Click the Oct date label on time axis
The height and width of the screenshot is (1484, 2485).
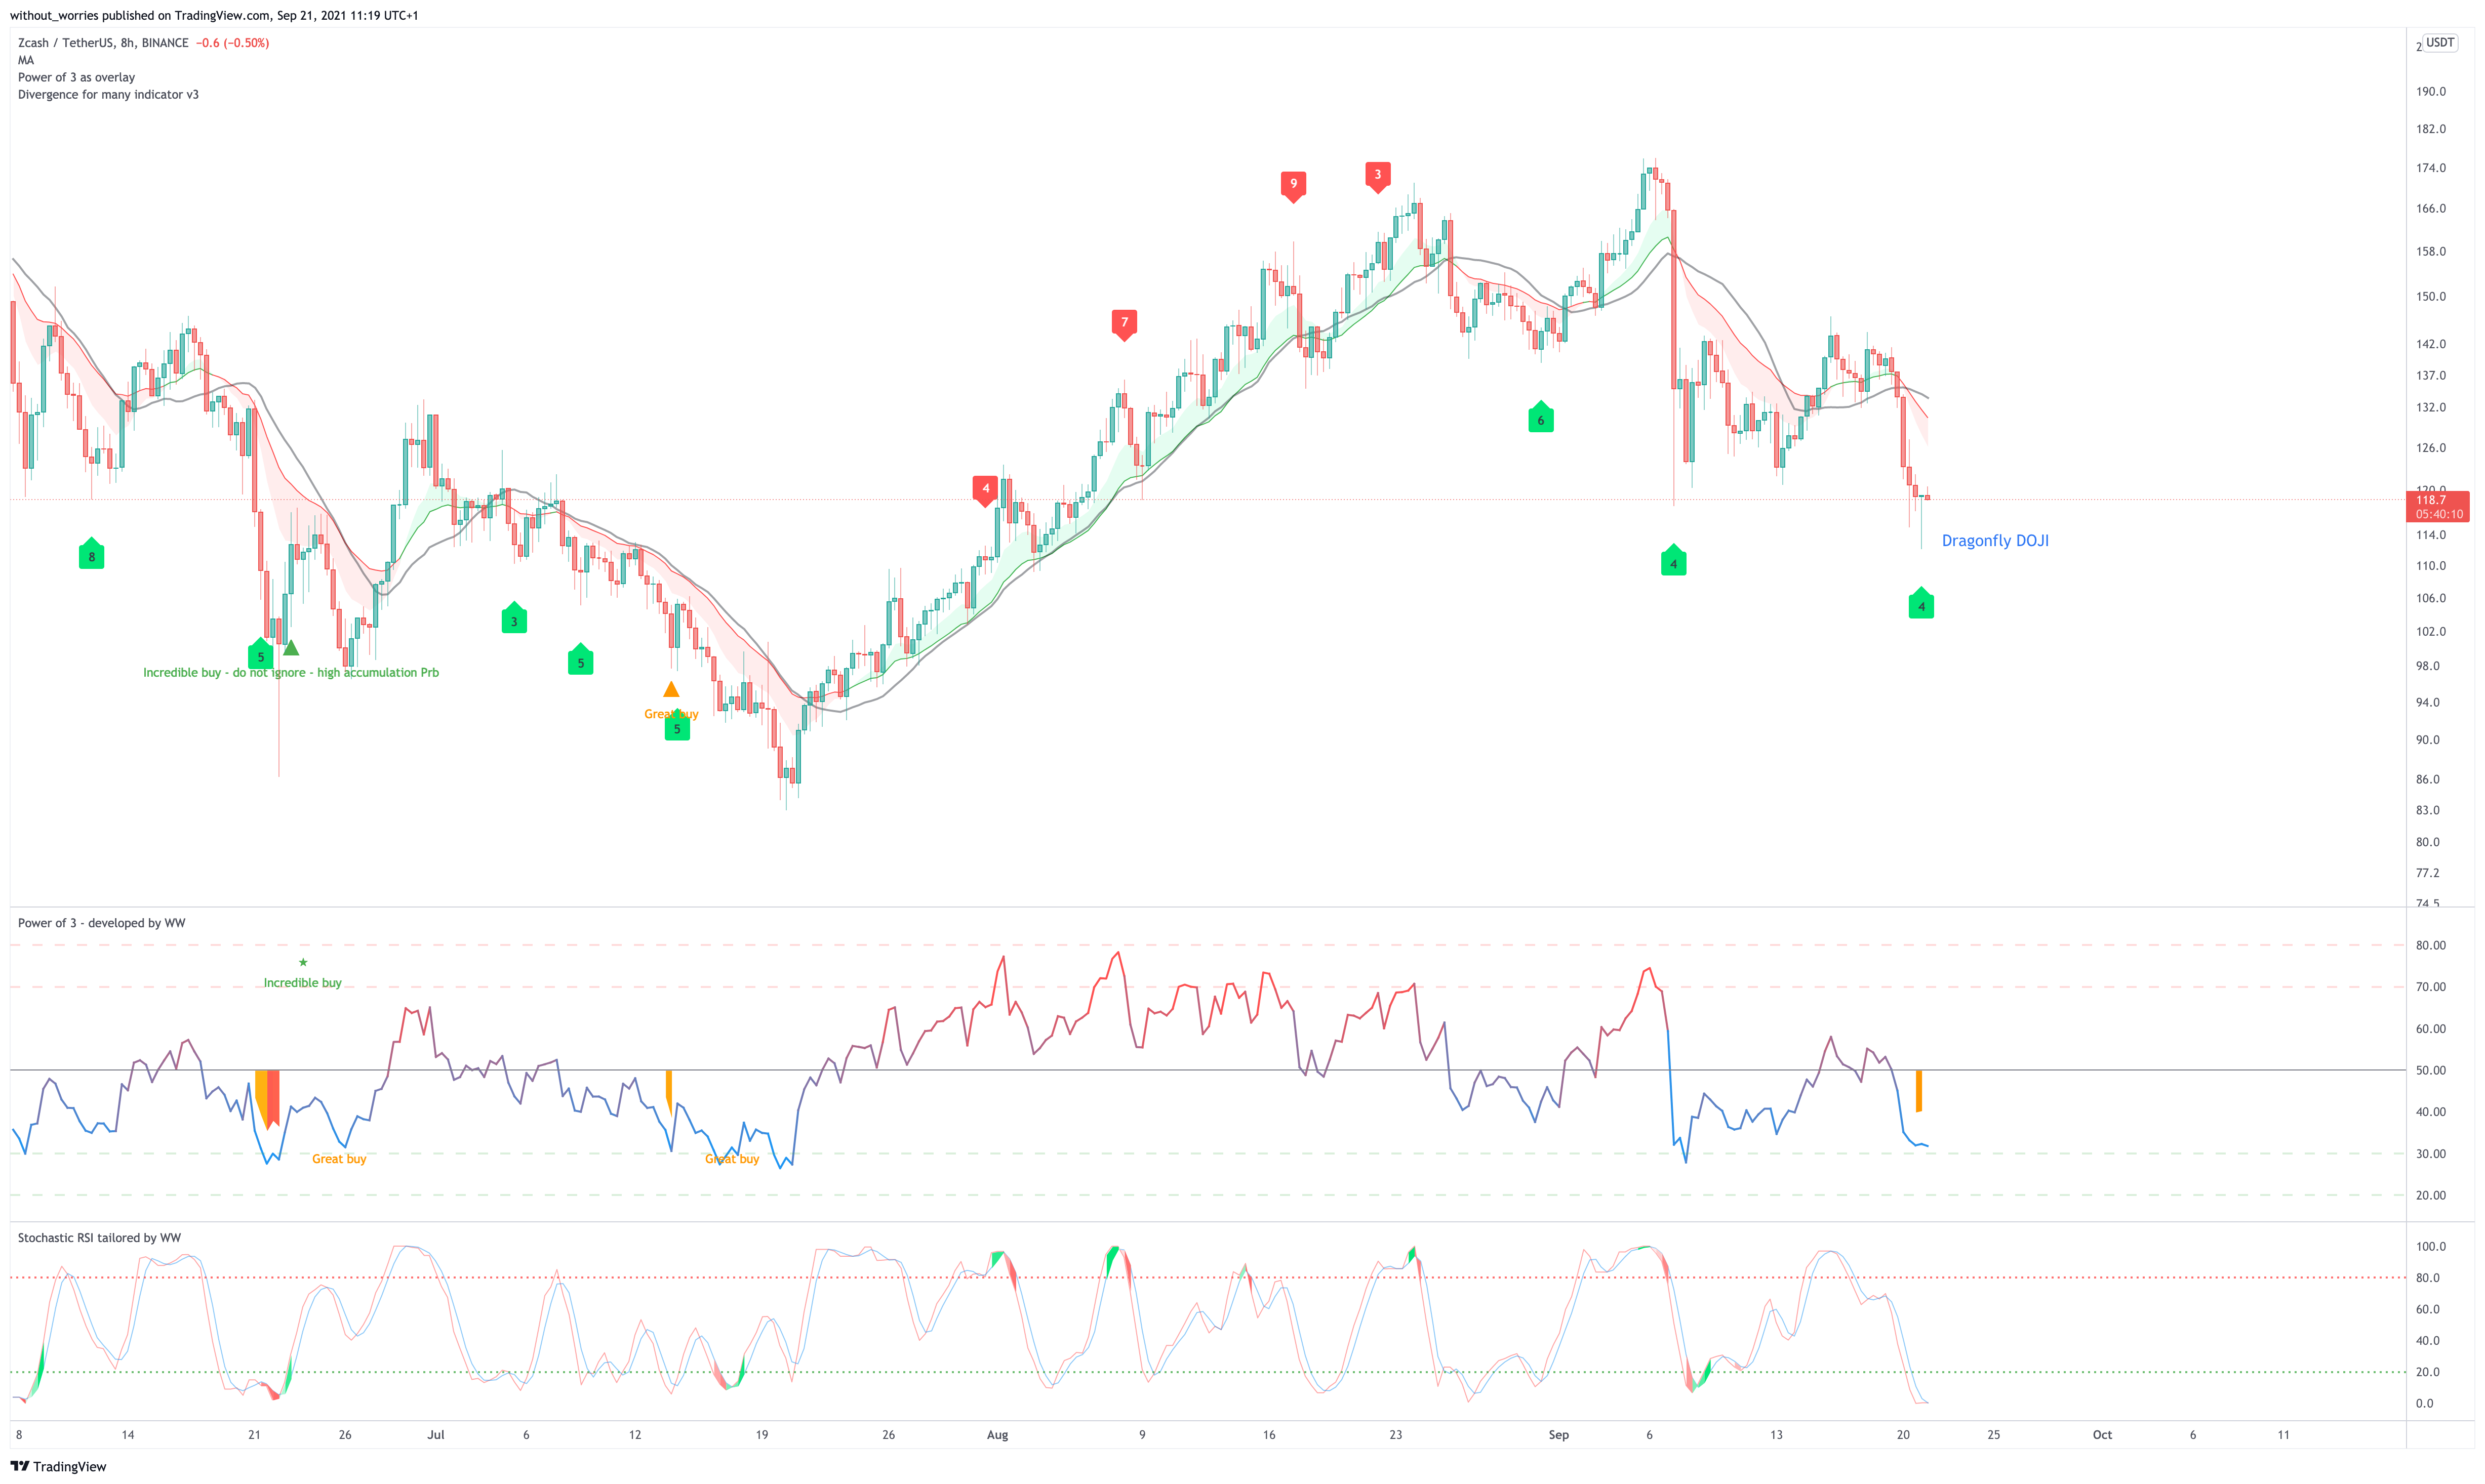point(2103,1435)
